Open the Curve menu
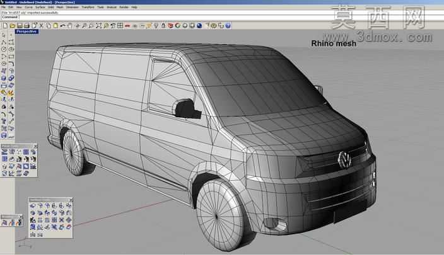444x255 pixels. pyautogui.click(x=28, y=7)
